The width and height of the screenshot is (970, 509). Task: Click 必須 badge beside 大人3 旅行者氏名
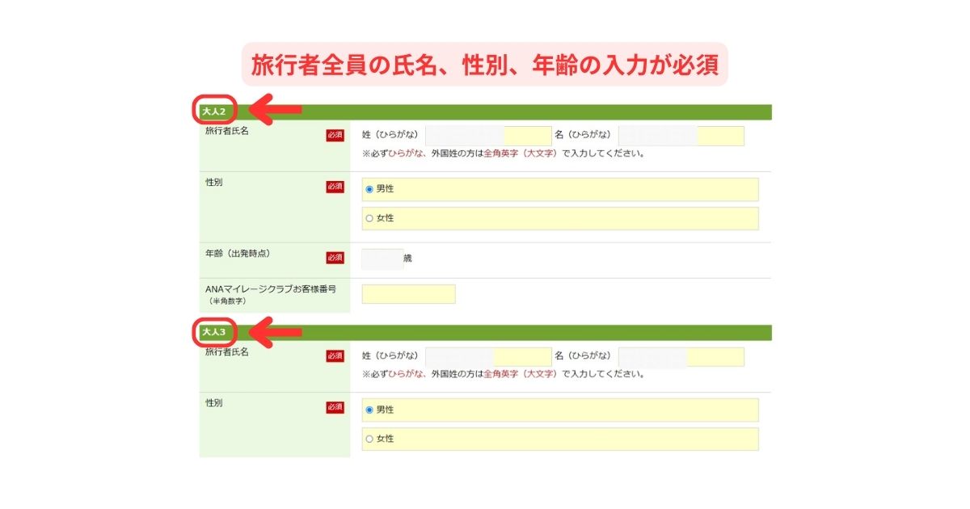click(335, 356)
